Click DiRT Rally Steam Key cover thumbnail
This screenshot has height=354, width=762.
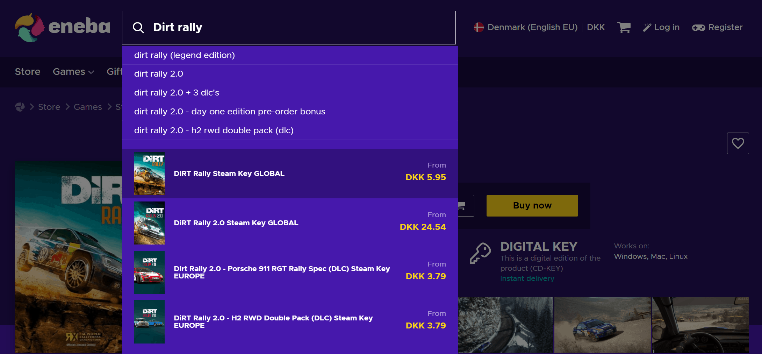[x=149, y=174]
